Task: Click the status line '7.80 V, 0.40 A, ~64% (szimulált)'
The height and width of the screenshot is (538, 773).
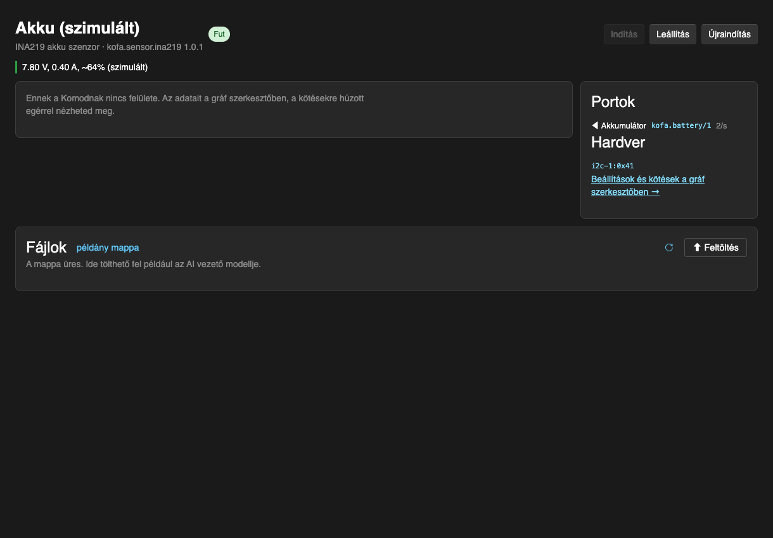Action: 85,67
